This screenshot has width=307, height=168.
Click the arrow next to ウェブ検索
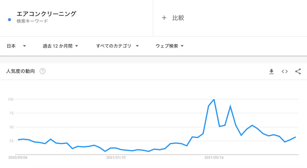(182, 46)
